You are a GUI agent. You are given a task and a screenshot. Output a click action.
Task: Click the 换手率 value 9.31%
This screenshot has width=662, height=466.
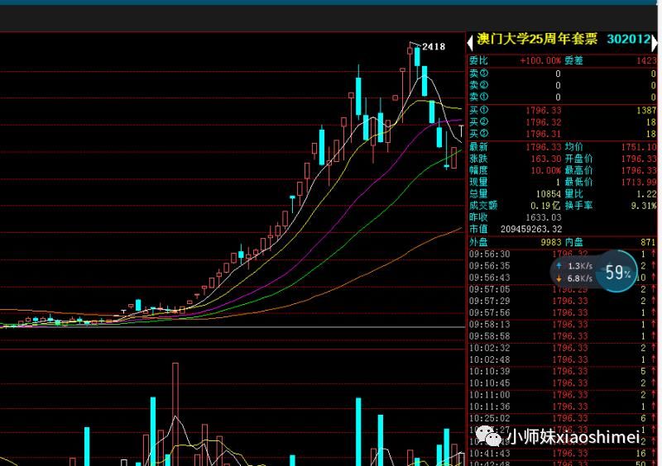point(644,206)
